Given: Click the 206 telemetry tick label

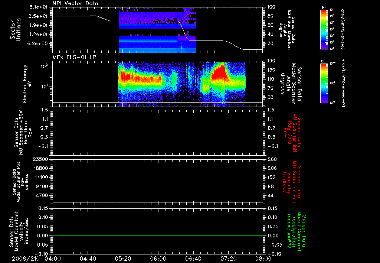Looking at the screenshot, I should click(272, 168).
